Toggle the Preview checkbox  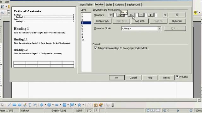177,77
